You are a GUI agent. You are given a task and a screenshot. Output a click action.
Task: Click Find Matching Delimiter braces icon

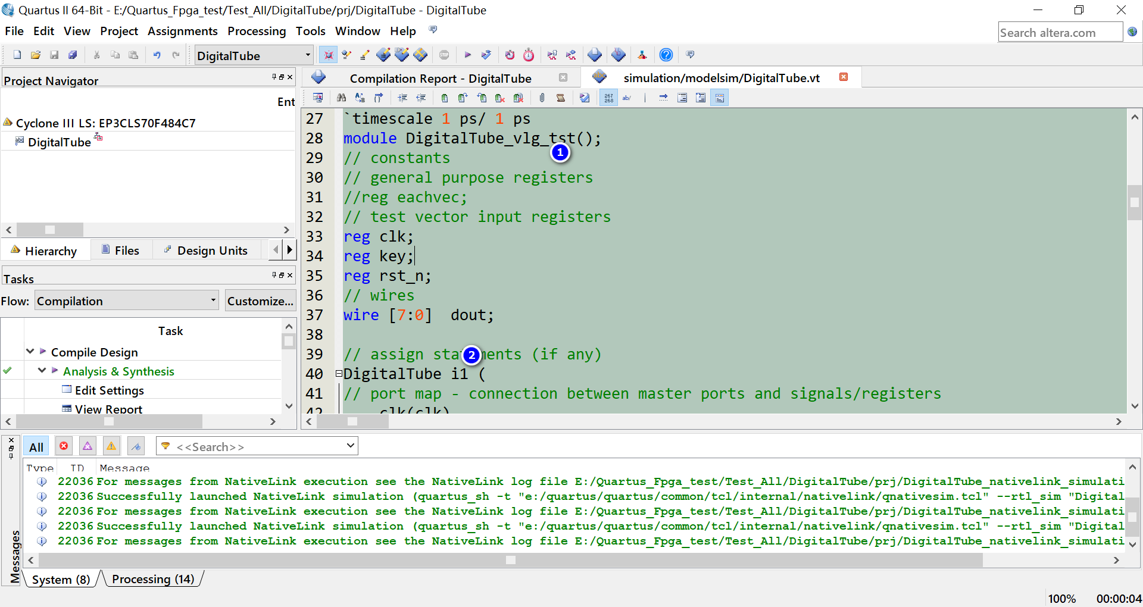(378, 98)
